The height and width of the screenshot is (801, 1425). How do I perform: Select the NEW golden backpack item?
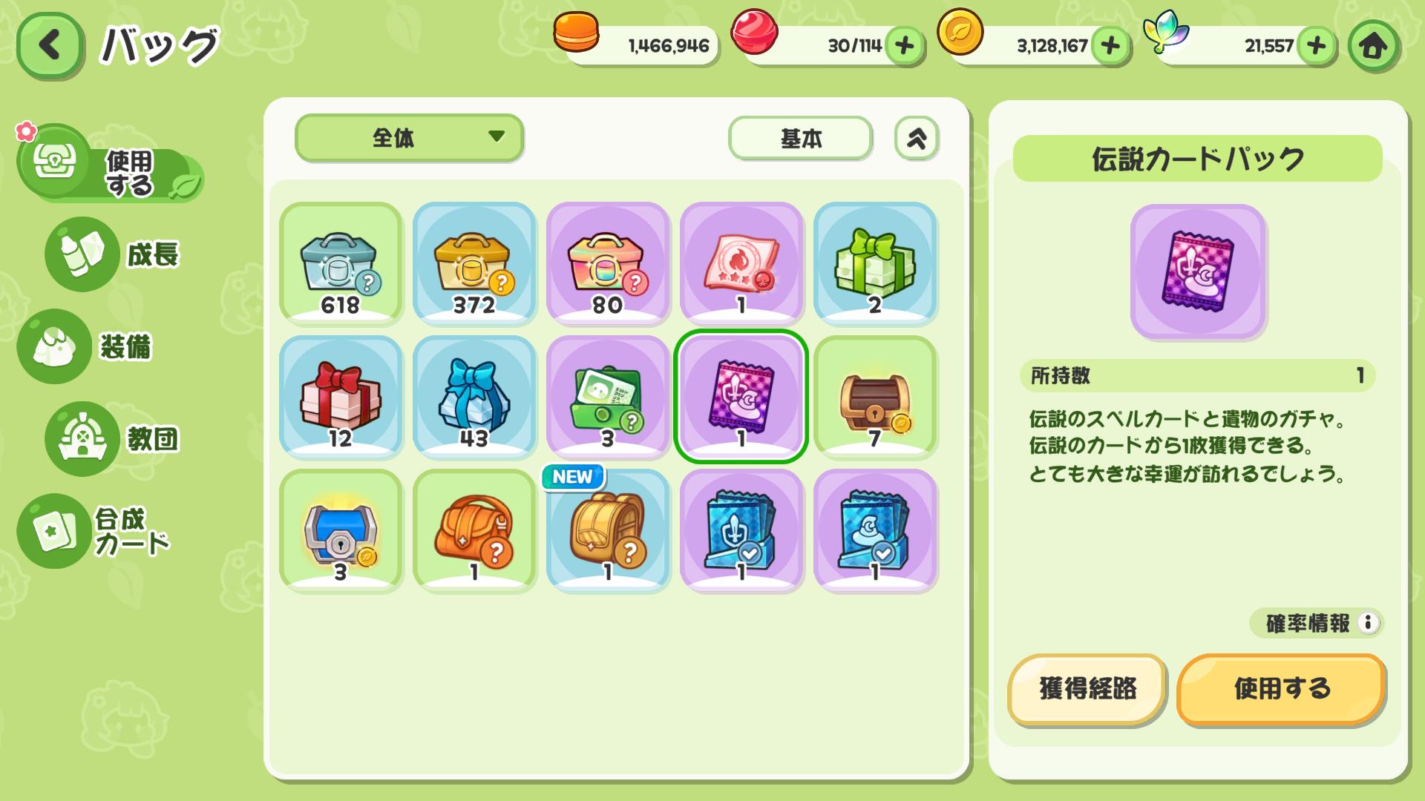click(608, 530)
